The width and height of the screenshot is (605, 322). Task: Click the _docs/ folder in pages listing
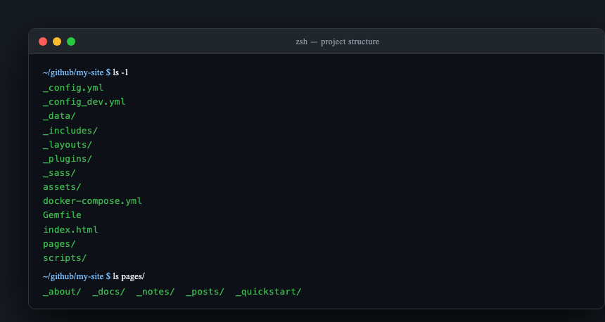coord(109,292)
